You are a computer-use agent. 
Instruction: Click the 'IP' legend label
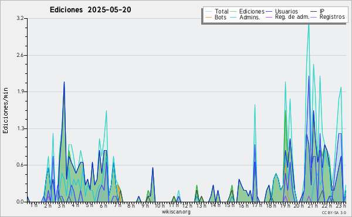click(x=322, y=11)
